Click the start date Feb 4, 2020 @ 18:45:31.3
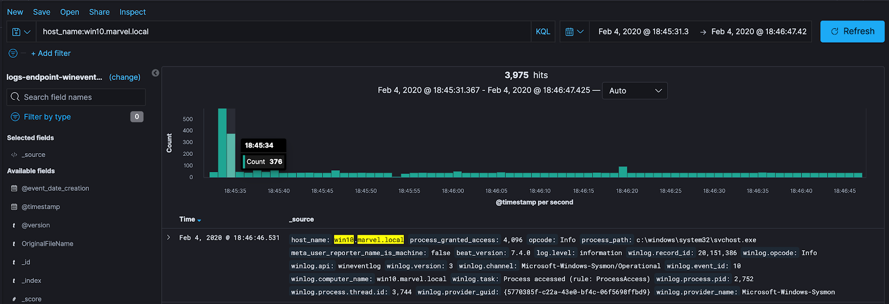Image resolution: width=889 pixels, height=304 pixels. 643,32
